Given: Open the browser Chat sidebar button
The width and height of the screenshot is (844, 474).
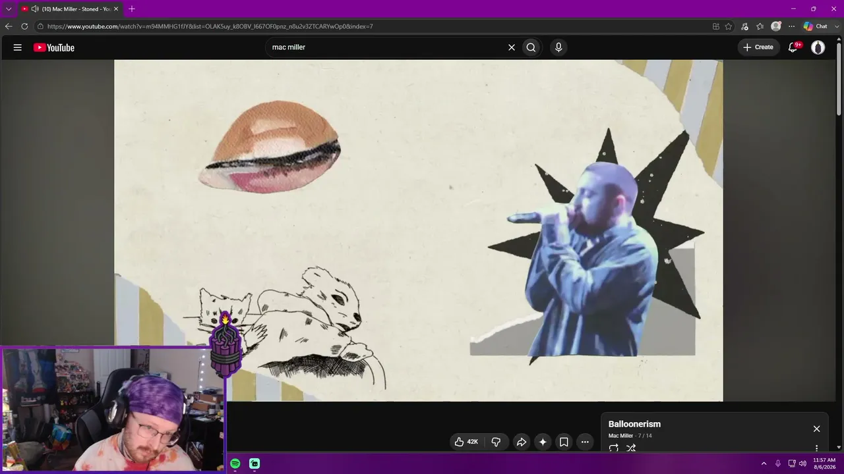Looking at the screenshot, I should tap(816, 26).
